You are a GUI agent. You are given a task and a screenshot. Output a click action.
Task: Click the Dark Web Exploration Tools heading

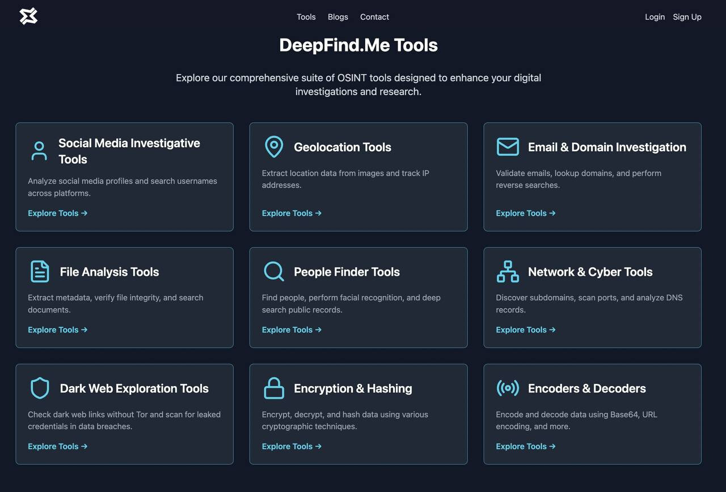click(x=134, y=388)
